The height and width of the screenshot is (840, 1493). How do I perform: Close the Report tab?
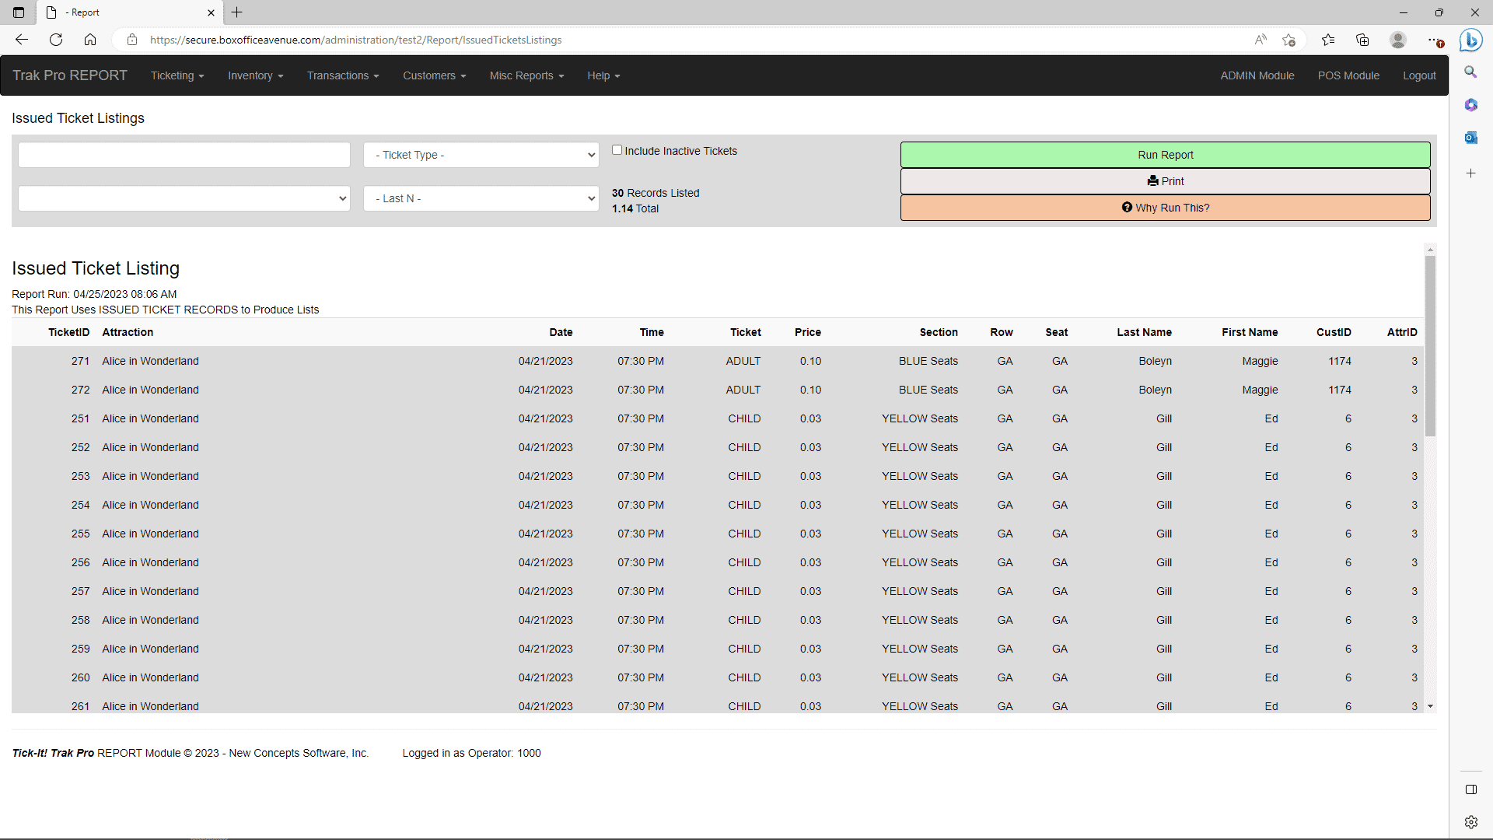pyautogui.click(x=211, y=12)
